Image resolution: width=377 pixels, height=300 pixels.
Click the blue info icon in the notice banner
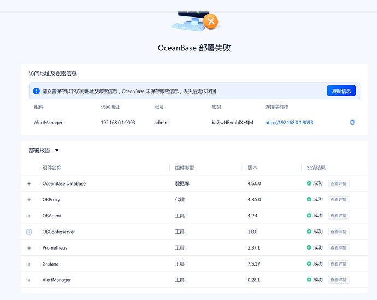(x=36, y=91)
